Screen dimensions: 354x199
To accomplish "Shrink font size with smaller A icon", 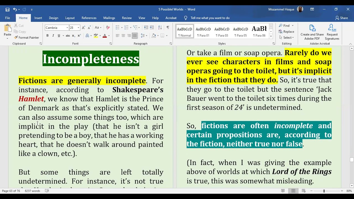I will coord(89,28).
